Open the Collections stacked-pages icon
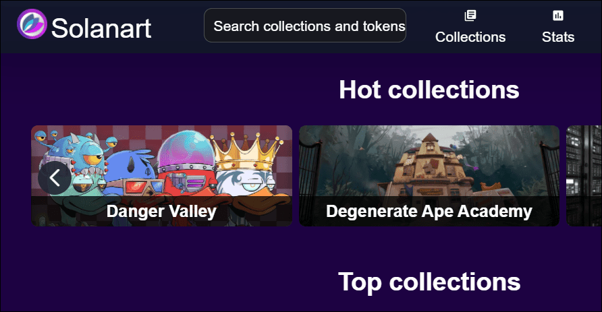 click(470, 15)
